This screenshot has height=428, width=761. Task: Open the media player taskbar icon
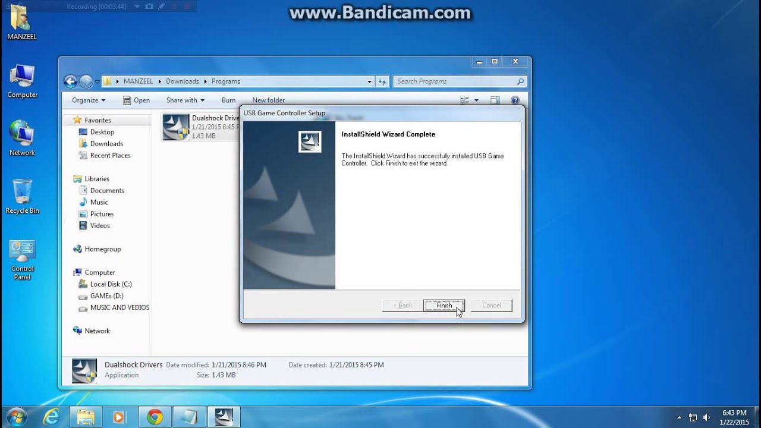(120, 417)
